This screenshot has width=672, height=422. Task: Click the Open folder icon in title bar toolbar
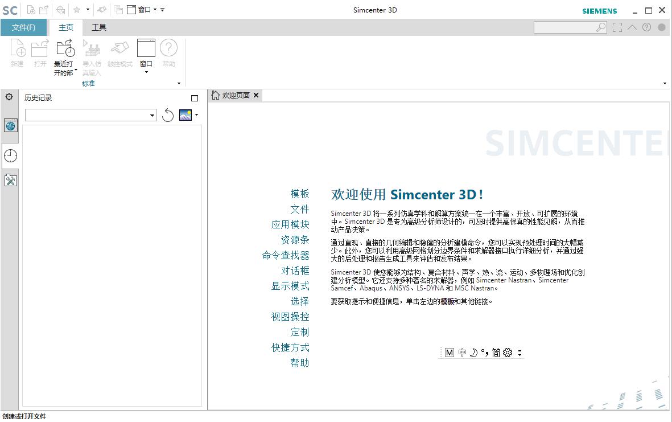click(44, 10)
